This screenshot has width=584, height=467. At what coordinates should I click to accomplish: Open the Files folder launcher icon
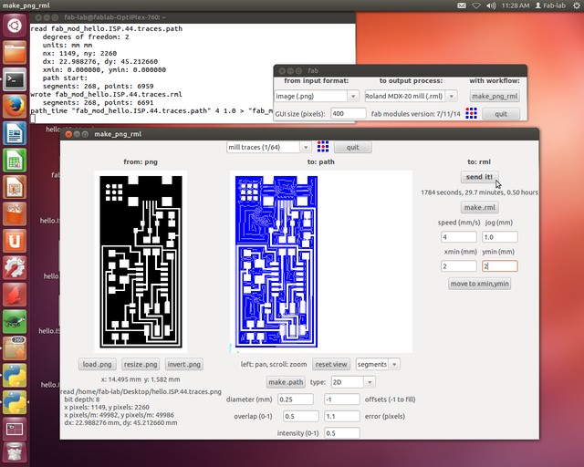tap(15, 53)
